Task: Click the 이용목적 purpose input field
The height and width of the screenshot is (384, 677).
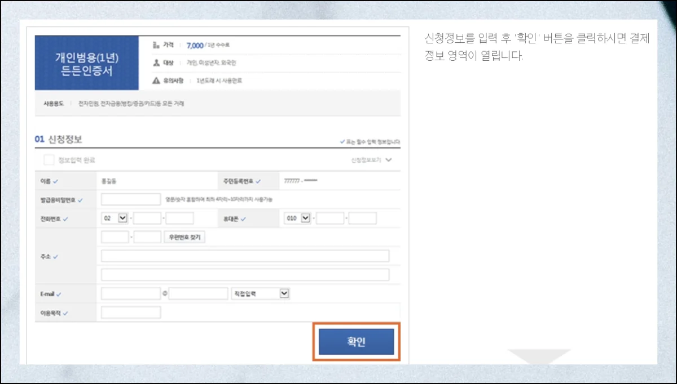Action: coord(131,312)
